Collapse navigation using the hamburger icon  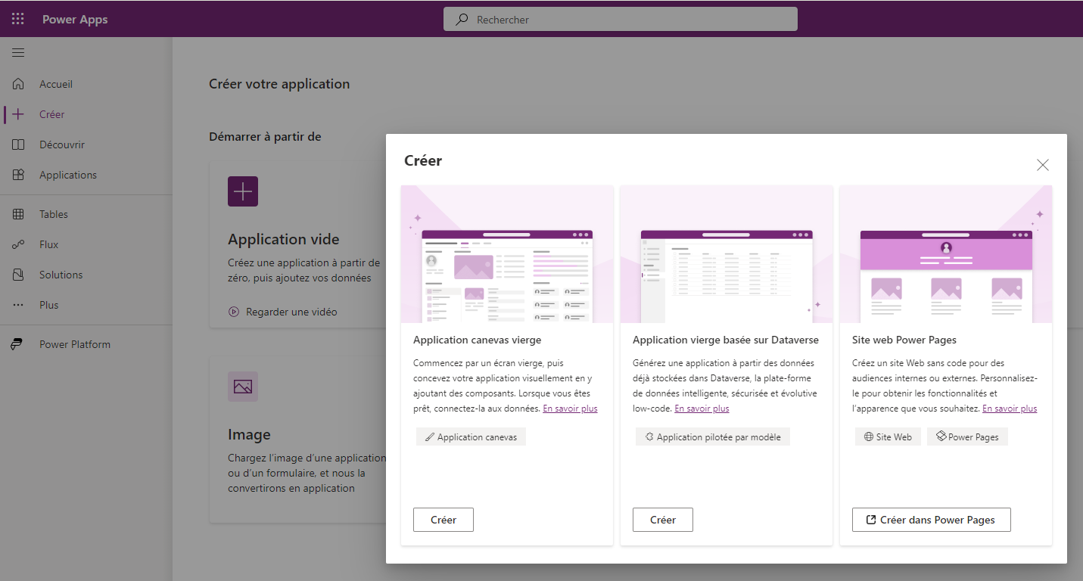coord(17,52)
